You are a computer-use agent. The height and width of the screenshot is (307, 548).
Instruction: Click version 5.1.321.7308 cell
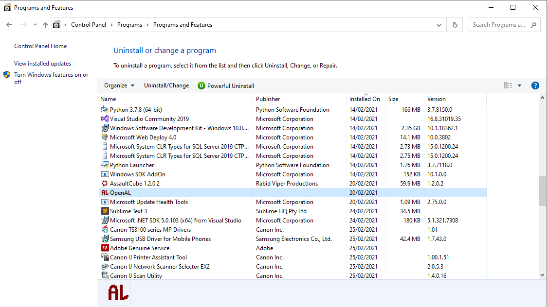coord(442,221)
